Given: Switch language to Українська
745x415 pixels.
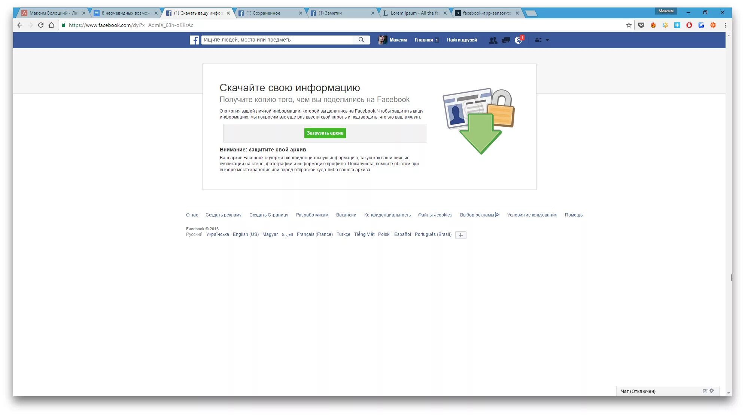Looking at the screenshot, I should 218,234.
